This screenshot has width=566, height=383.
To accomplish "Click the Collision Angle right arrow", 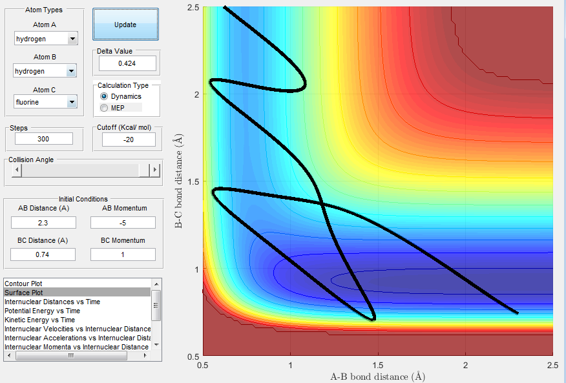I will tap(155, 170).
